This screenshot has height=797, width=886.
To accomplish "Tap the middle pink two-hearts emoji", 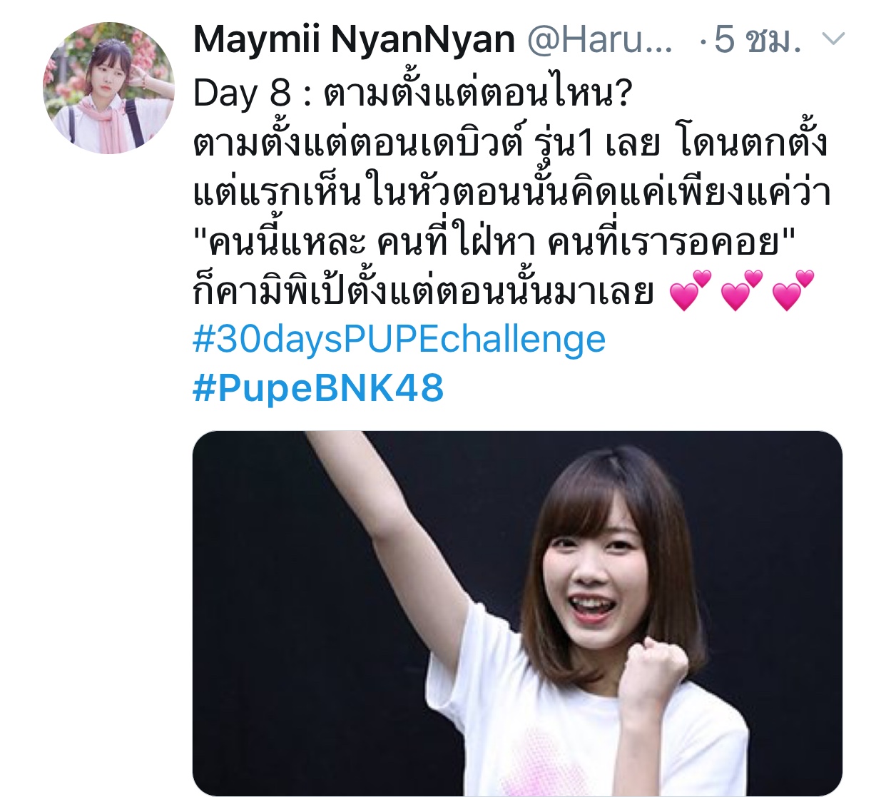I will click(x=742, y=290).
